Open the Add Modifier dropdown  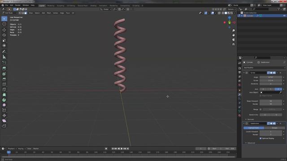point(264,68)
